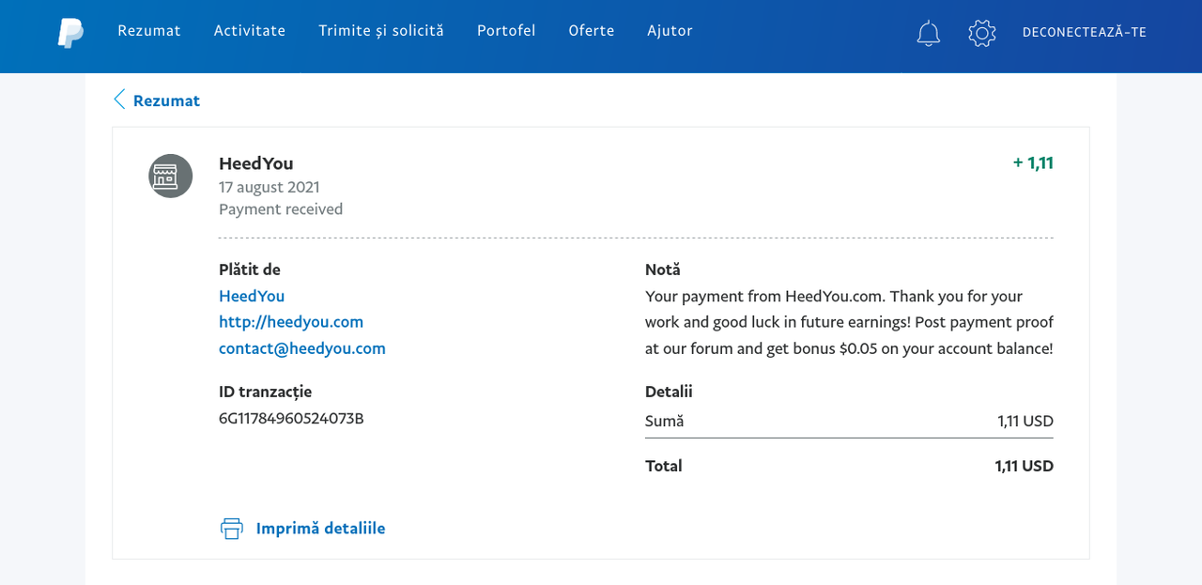Click the Detalii heading
This screenshot has height=585, width=1202.
tap(669, 392)
